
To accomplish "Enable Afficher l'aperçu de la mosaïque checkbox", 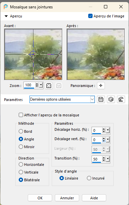I will pyautogui.click(x=21, y=115).
